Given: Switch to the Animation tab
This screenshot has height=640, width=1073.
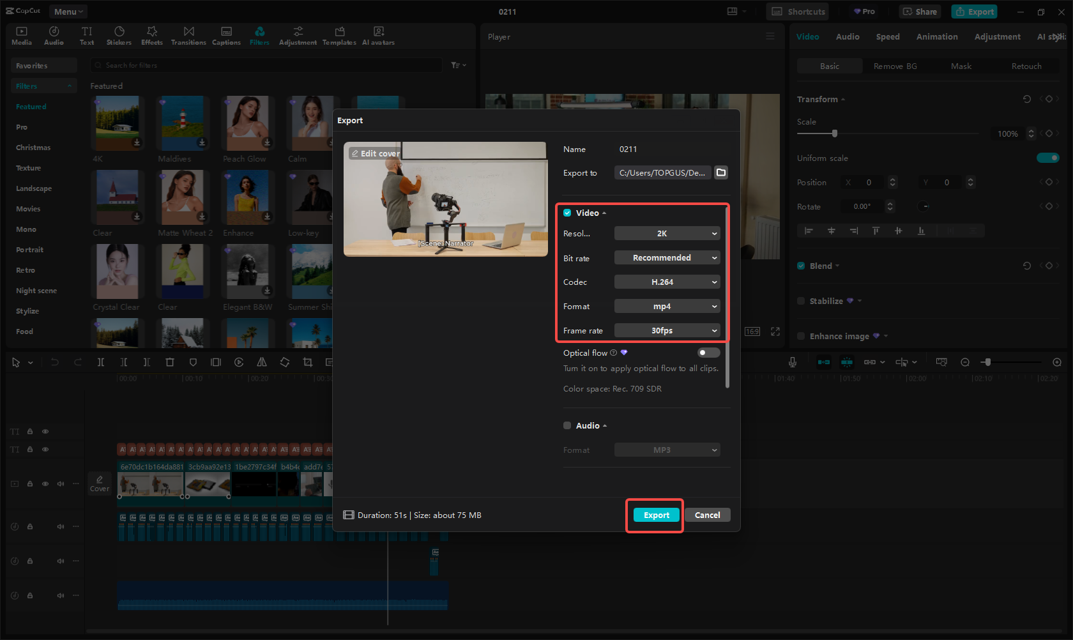Looking at the screenshot, I should pos(936,36).
